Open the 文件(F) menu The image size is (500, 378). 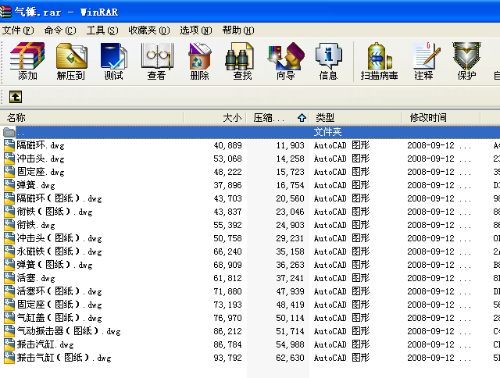coord(18,30)
